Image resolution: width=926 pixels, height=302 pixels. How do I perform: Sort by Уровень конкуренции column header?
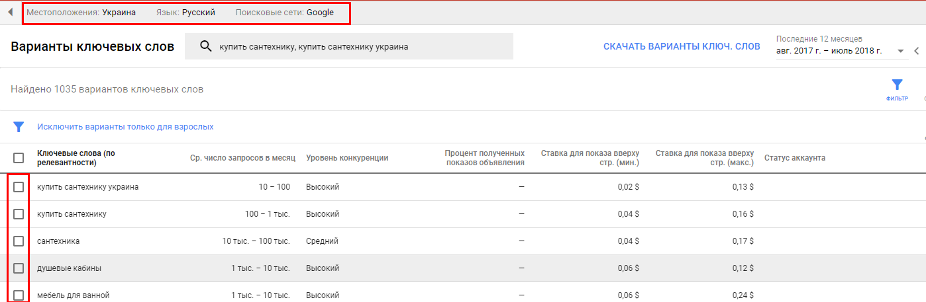347,158
